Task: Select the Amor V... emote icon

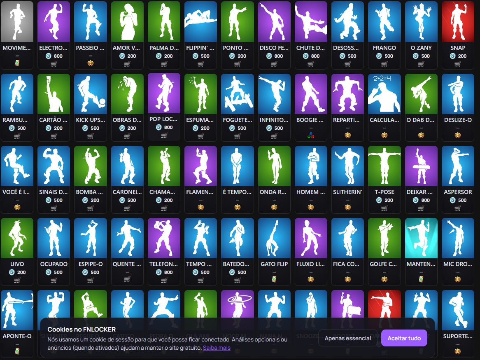Action: point(127,21)
